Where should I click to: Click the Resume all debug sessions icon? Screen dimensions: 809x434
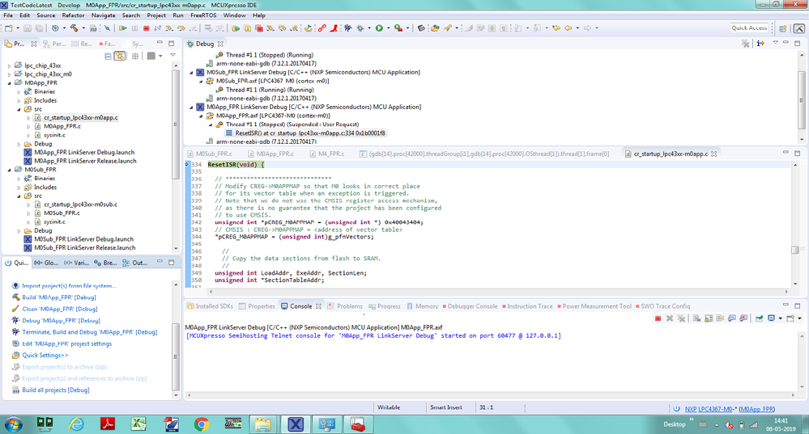pos(236,28)
